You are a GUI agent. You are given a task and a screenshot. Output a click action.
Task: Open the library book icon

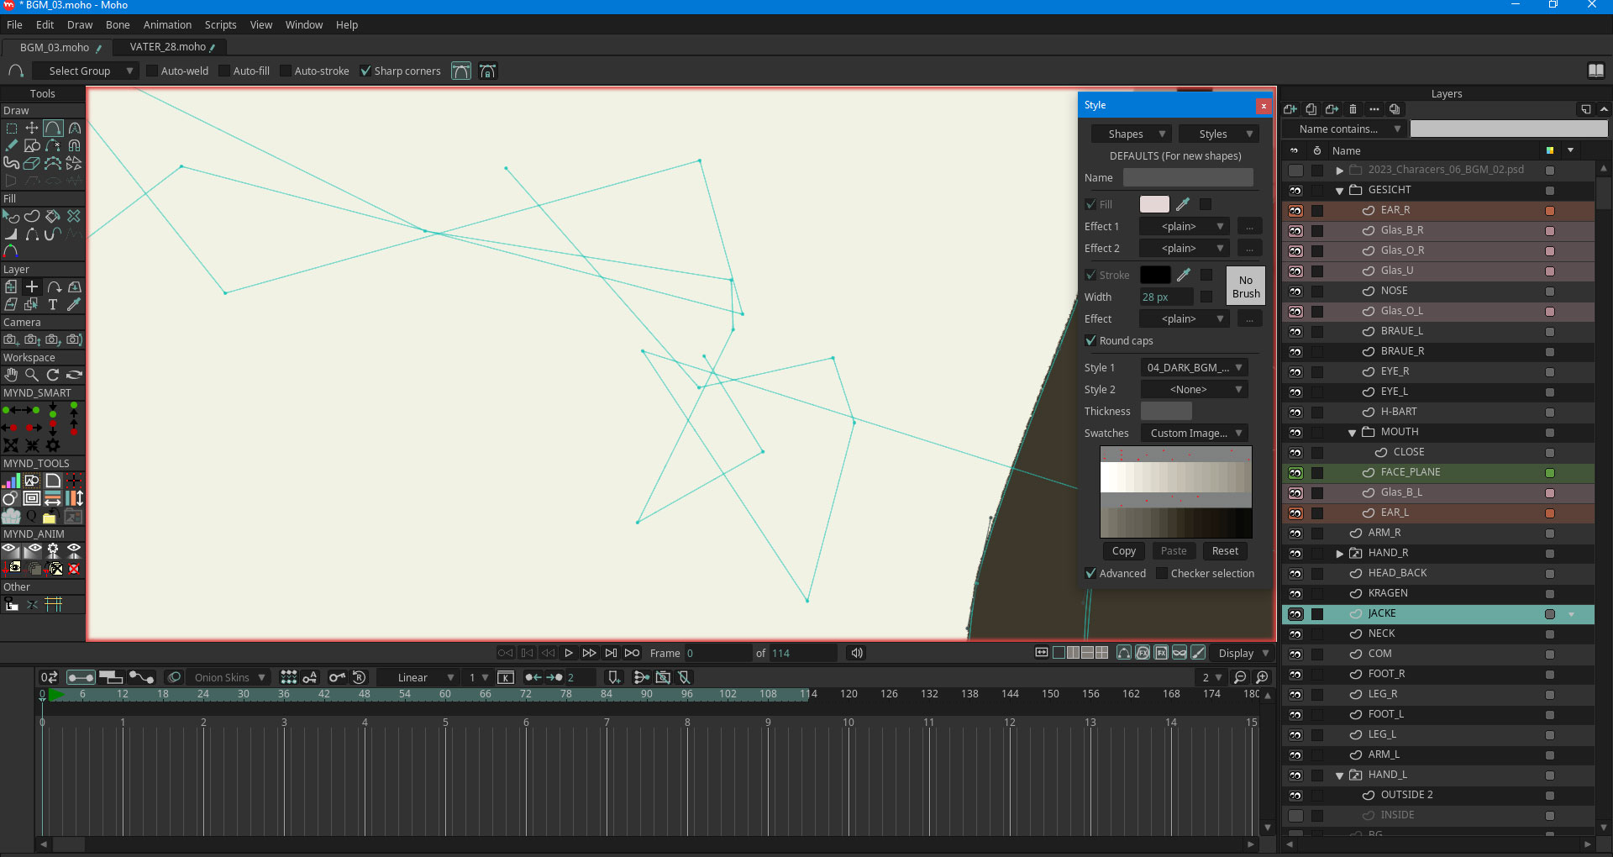(1596, 71)
